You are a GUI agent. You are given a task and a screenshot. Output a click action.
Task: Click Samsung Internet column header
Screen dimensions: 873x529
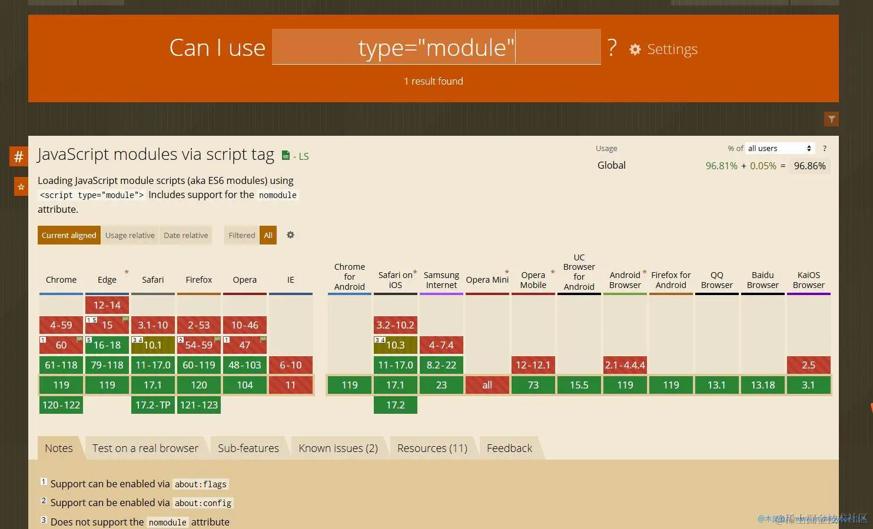[x=442, y=280]
